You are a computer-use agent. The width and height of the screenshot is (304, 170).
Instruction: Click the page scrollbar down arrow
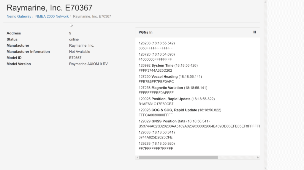tap(265, 168)
